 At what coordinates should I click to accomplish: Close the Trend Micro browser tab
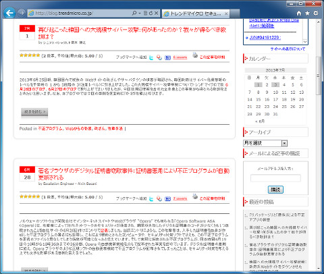(x=226, y=13)
